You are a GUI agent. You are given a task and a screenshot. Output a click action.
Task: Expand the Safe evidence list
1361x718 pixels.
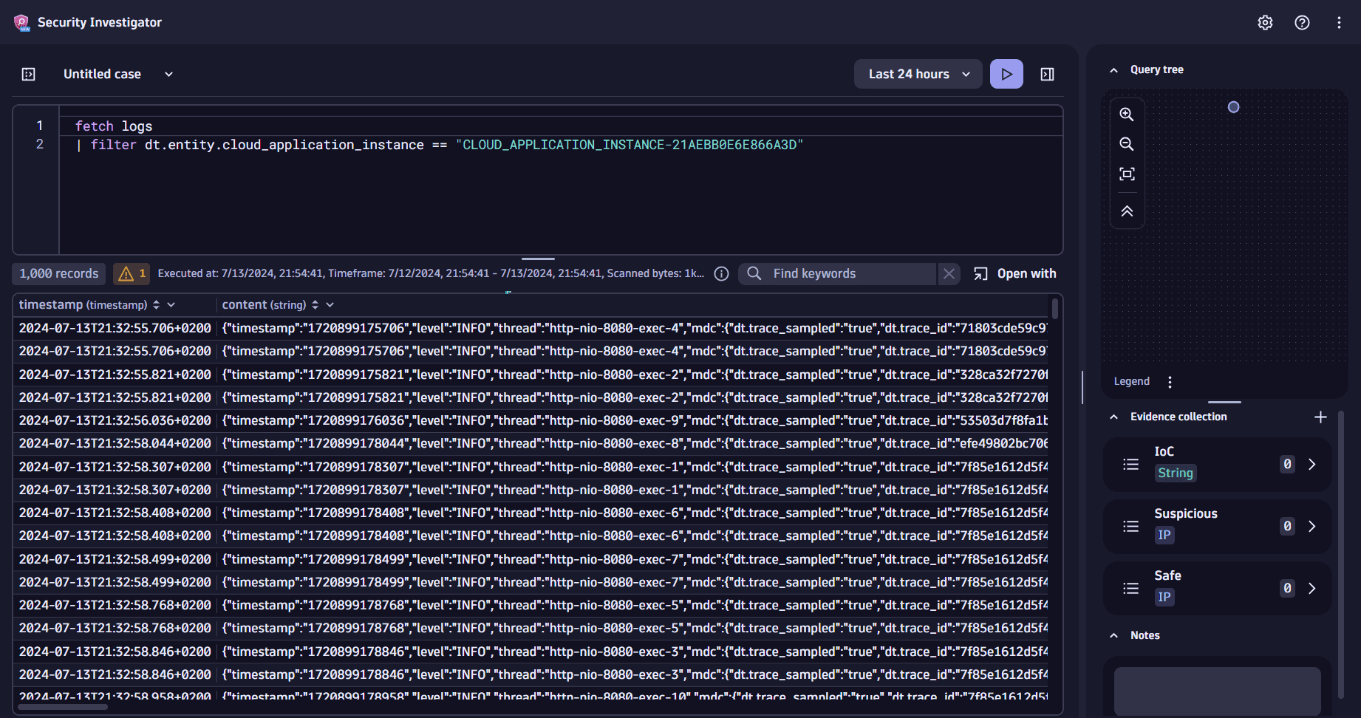pos(1312,589)
